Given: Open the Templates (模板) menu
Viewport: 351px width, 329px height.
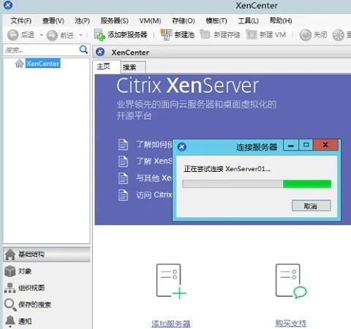Looking at the screenshot, I should click(x=216, y=21).
